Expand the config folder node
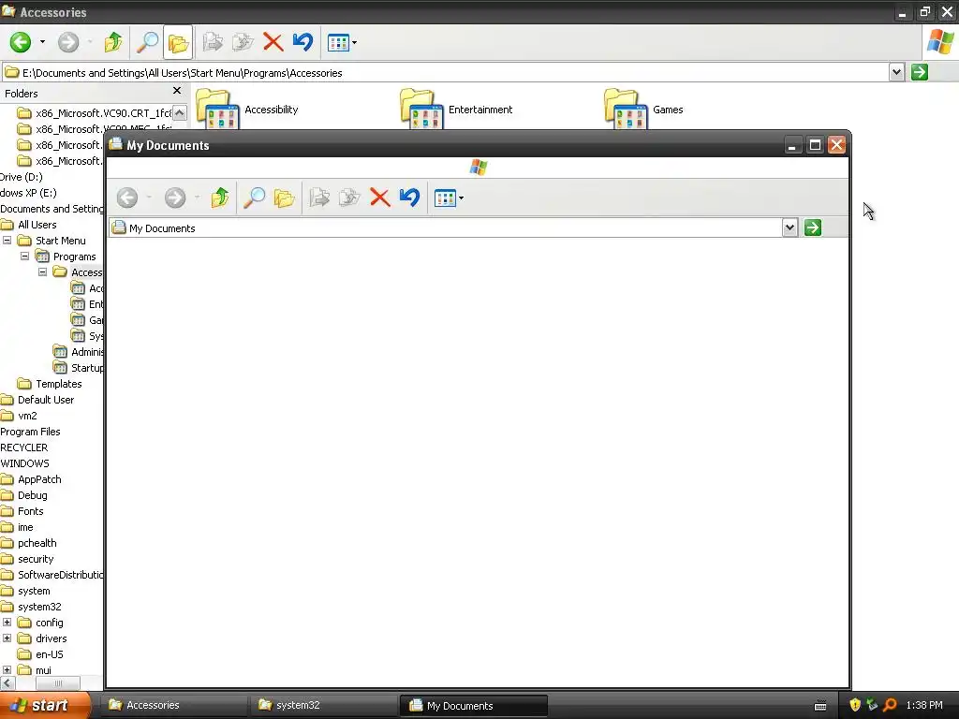 (x=7, y=623)
